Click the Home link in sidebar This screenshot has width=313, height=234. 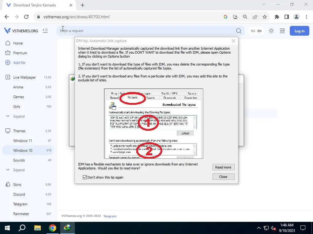click(18, 43)
